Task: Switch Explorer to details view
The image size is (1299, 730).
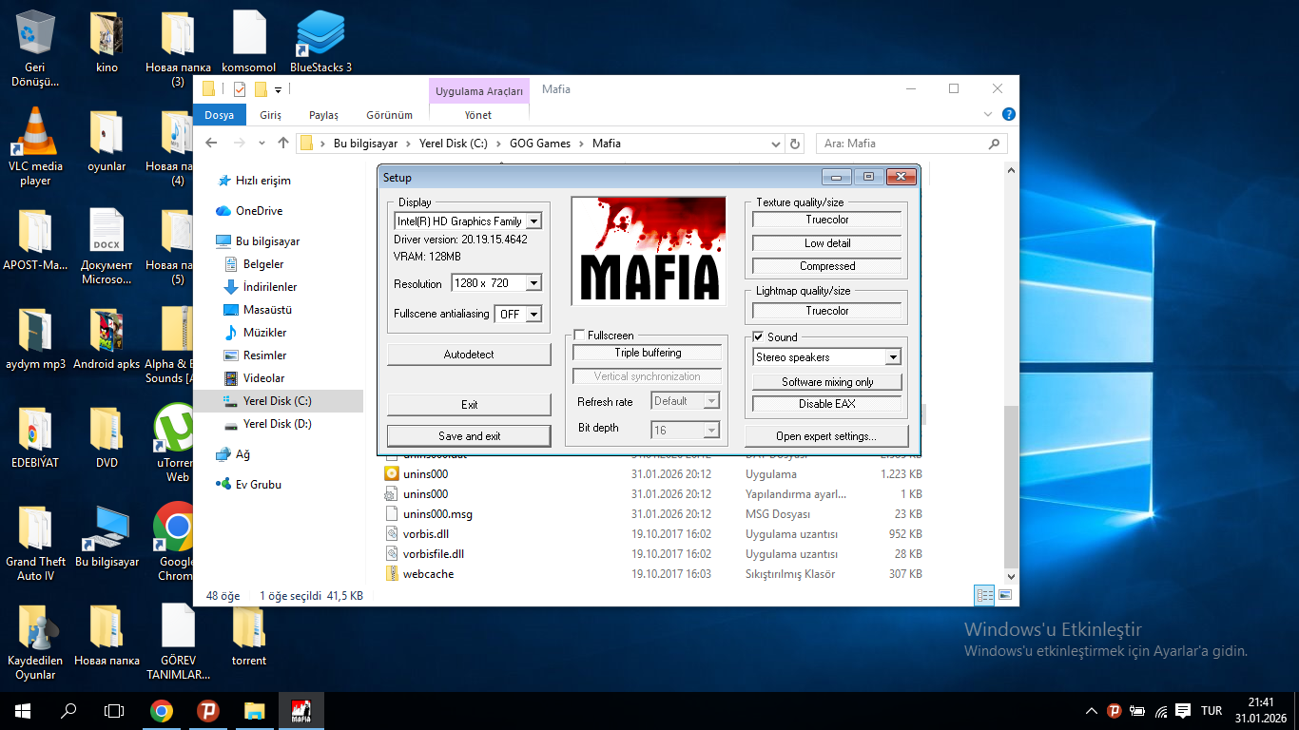Action: 985,595
